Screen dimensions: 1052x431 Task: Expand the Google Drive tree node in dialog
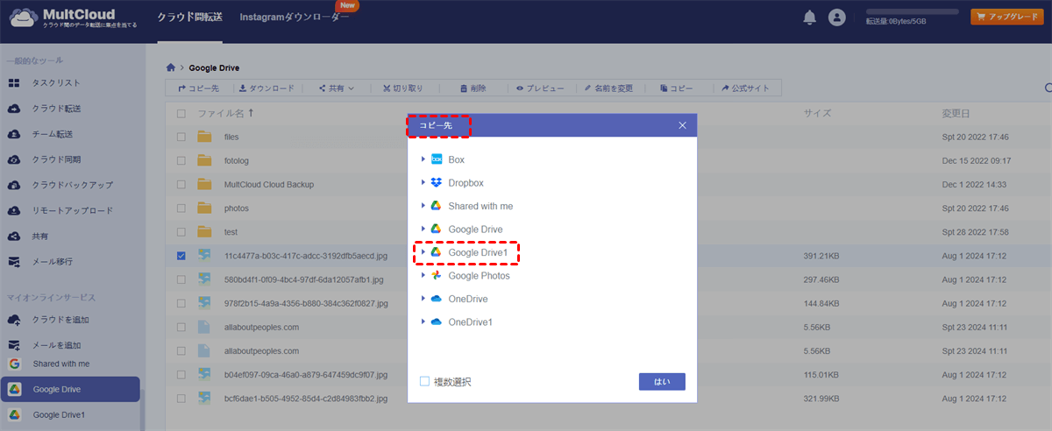click(x=423, y=229)
